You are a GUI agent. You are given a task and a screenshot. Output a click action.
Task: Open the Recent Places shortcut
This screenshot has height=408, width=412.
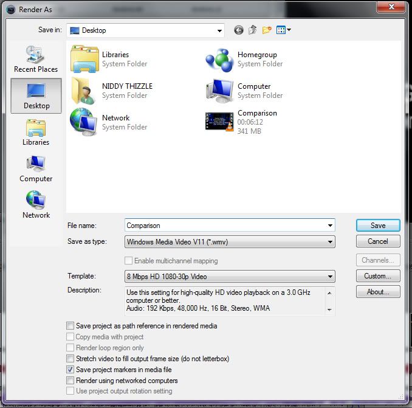click(x=36, y=59)
